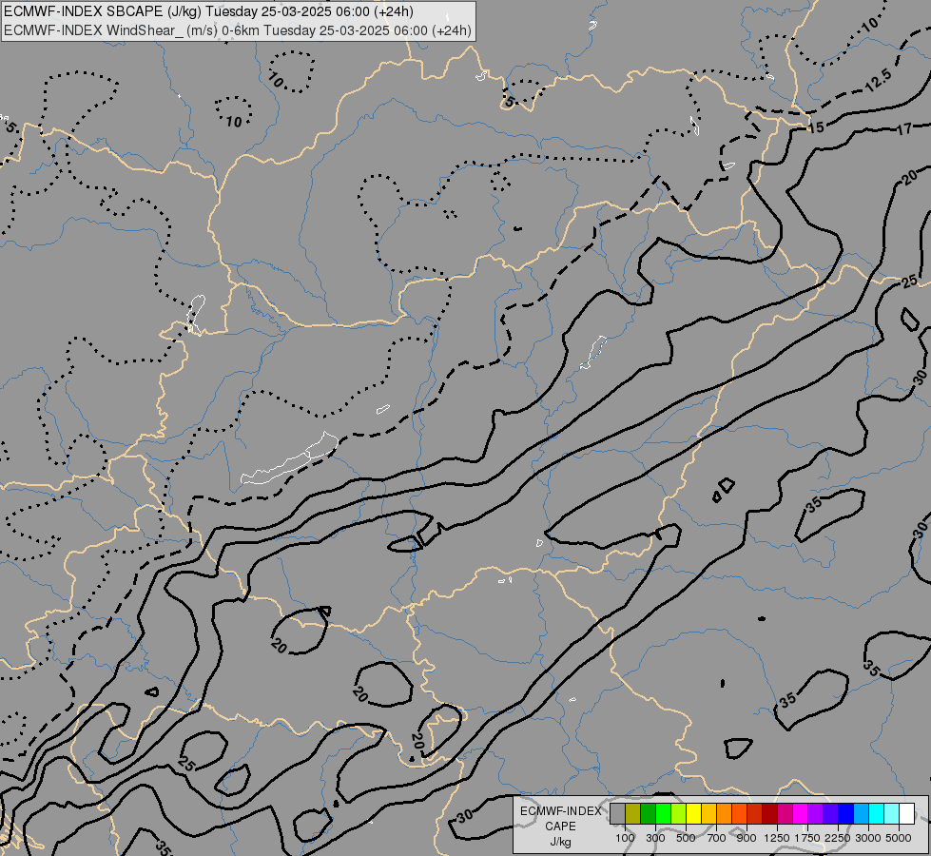The height and width of the screenshot is (856, 931).
Task: Click legend value 3000
Action: tap(868, 838)
